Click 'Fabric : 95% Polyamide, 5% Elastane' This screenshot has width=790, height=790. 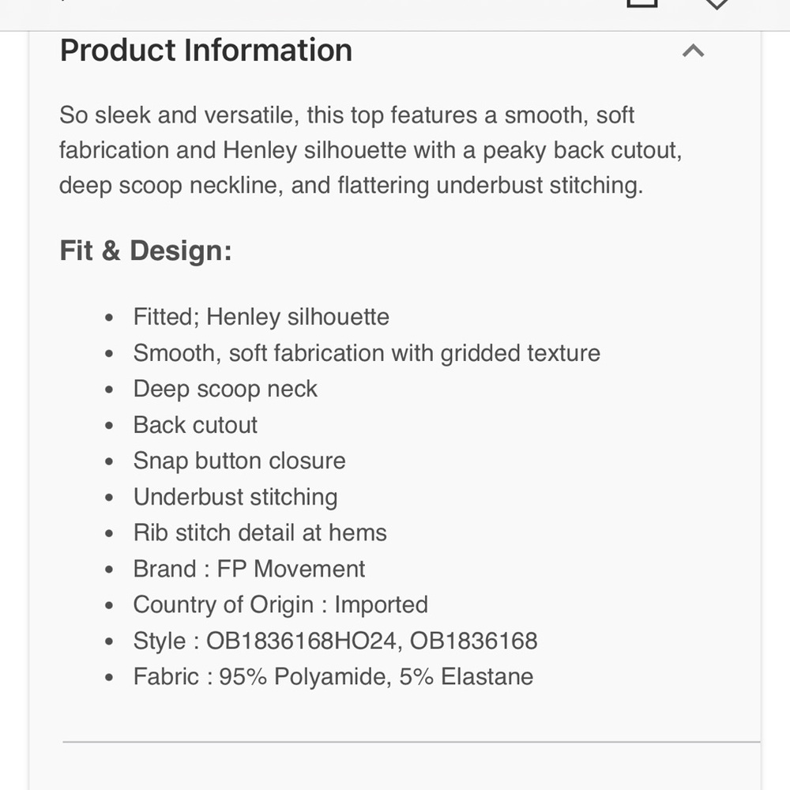click(333, 677)
